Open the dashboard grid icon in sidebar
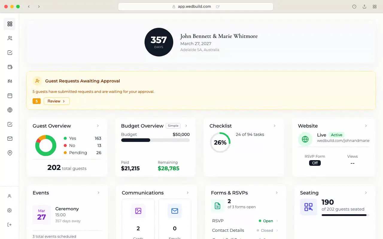This screenshot has width=383, height=239. (x=10, y=24)
